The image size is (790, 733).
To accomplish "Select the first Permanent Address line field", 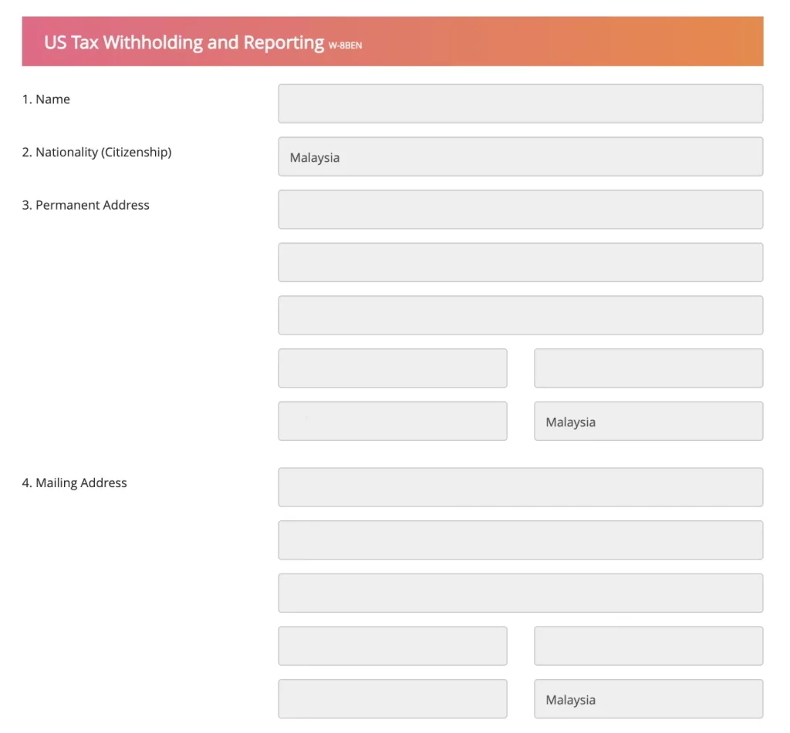I will pyautogui.click(x=520, y=210).
